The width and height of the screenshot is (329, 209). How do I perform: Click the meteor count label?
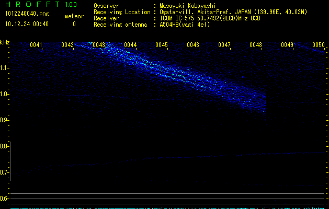[x=74, y=16]
